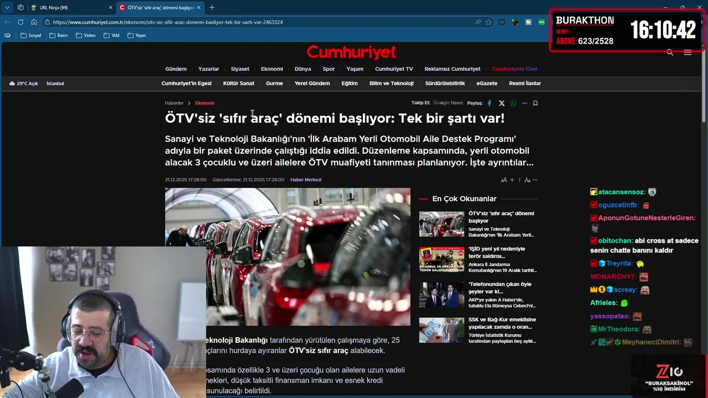This screenshot has height=398, width=708.
Task: Click the Cumhuriyet logo
Action: click(351, 52)
